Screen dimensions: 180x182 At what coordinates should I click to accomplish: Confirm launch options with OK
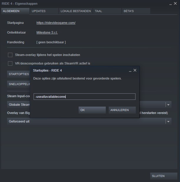point(92,110)
